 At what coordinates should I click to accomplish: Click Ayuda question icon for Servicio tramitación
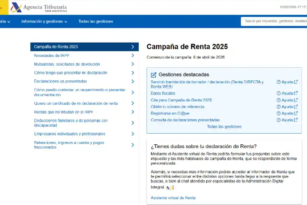[279, 82]
